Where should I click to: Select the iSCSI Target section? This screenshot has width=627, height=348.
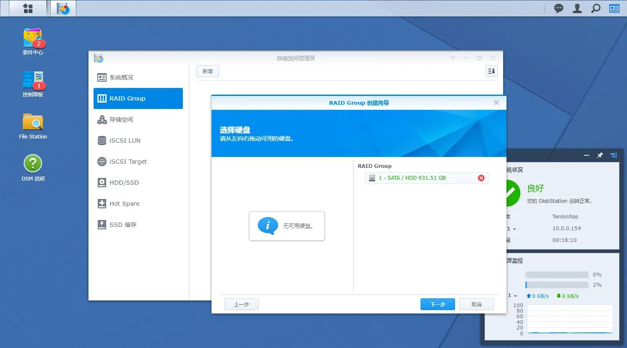point(128,161)
